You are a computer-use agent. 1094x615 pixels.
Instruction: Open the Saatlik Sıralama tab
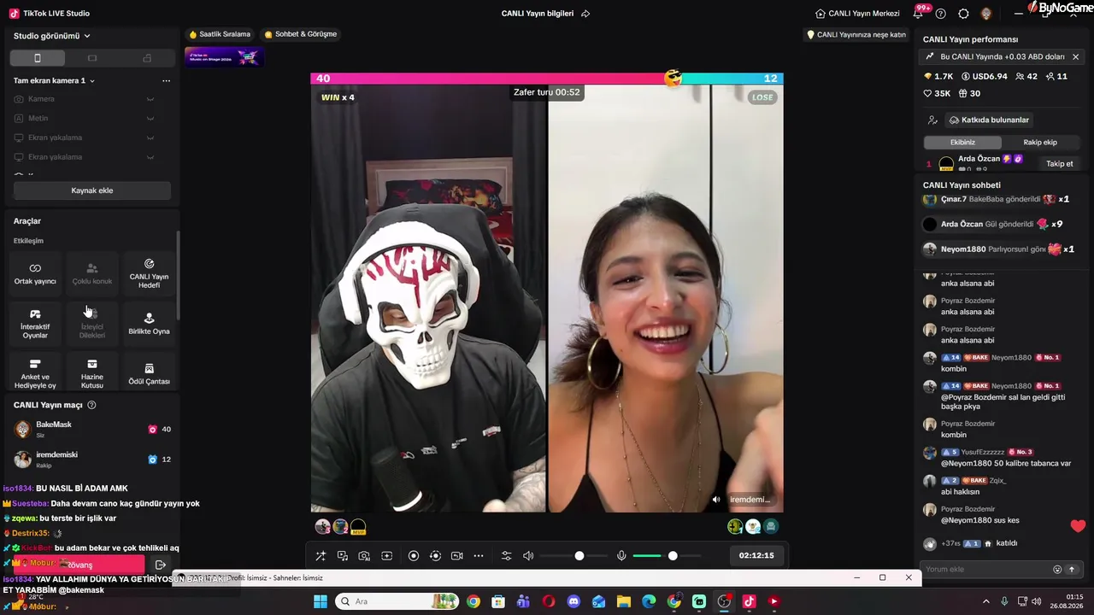click(x=220, y=34)
